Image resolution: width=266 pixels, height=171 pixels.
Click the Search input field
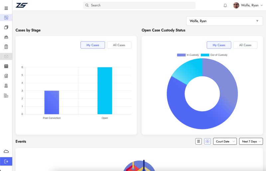140,5
